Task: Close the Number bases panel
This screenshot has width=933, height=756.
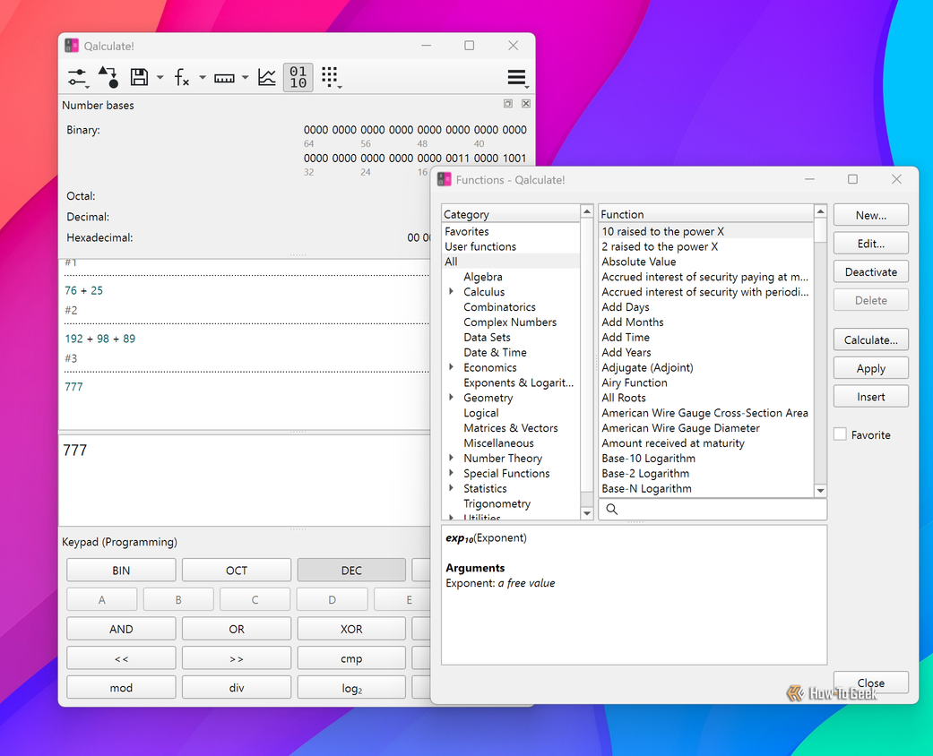Action: click(526, 104)
